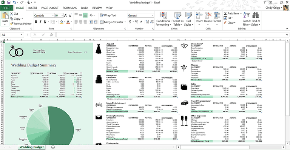The width and height of the screenshot is (290, 150).
Task: Toggle Bold formatting
Action: pos(36,22)
